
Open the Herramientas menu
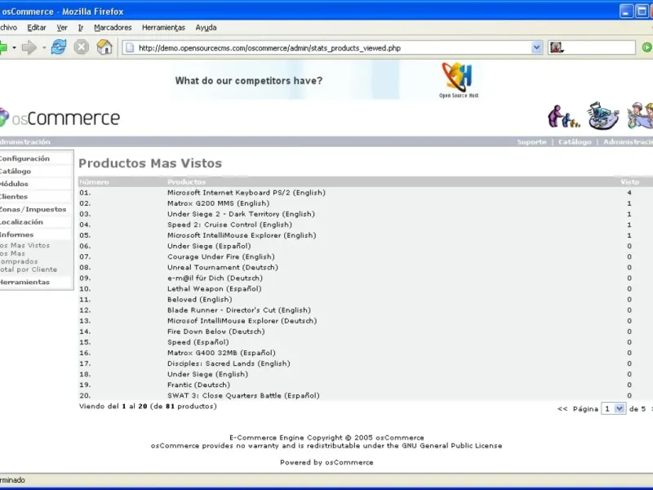163,28
